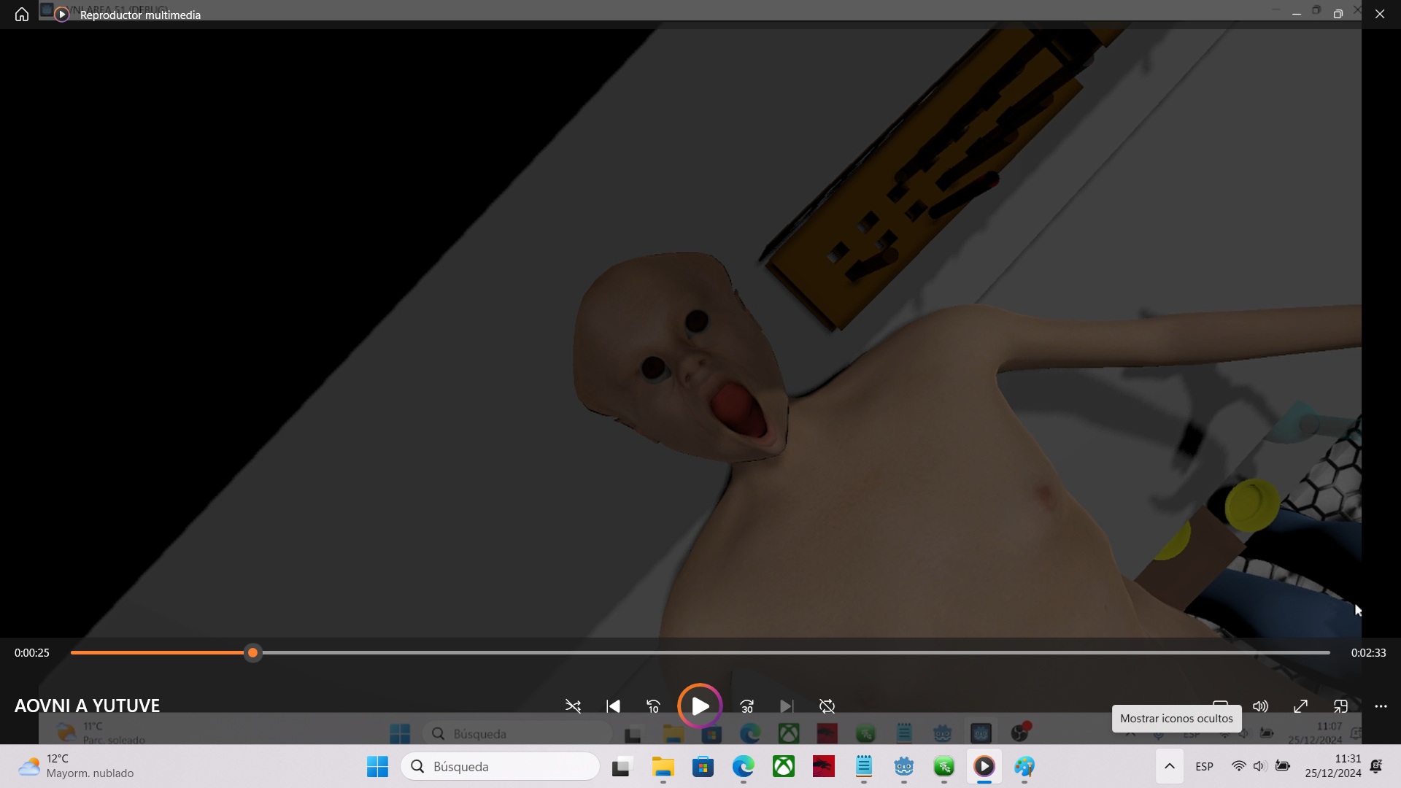Toggle repeat mode in the player
This screenshot has height=788, width=1401.
[x=827, y=706]
